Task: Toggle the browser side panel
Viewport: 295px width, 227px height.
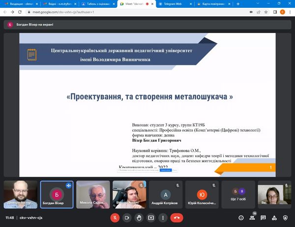Action: click(275, 12)
